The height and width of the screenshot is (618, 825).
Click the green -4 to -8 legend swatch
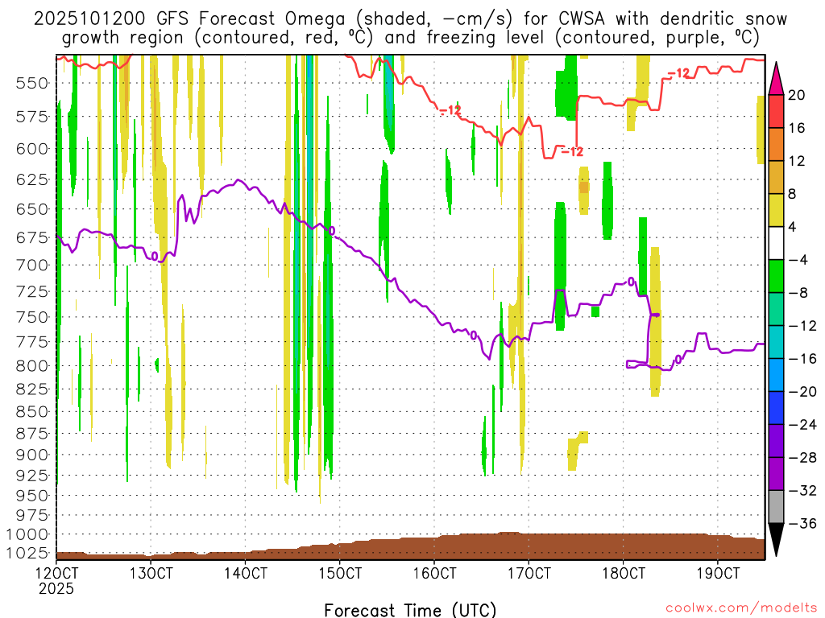tap(776, 276)
